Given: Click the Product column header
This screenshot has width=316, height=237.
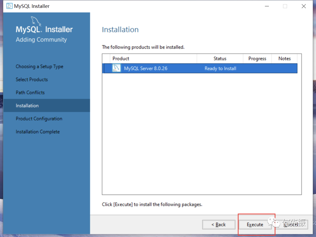Looking at the screenshot, I should 153,59.
